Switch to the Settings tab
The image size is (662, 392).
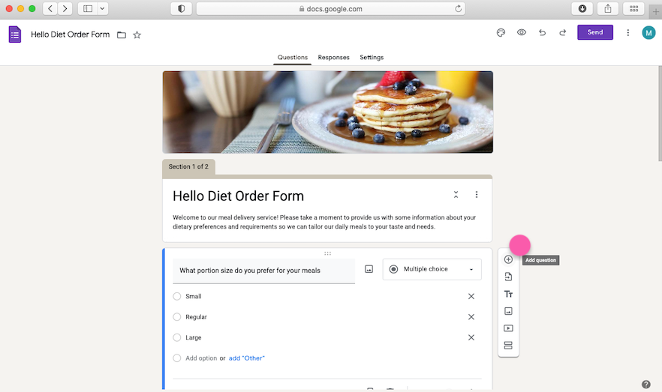pos(372,57)
